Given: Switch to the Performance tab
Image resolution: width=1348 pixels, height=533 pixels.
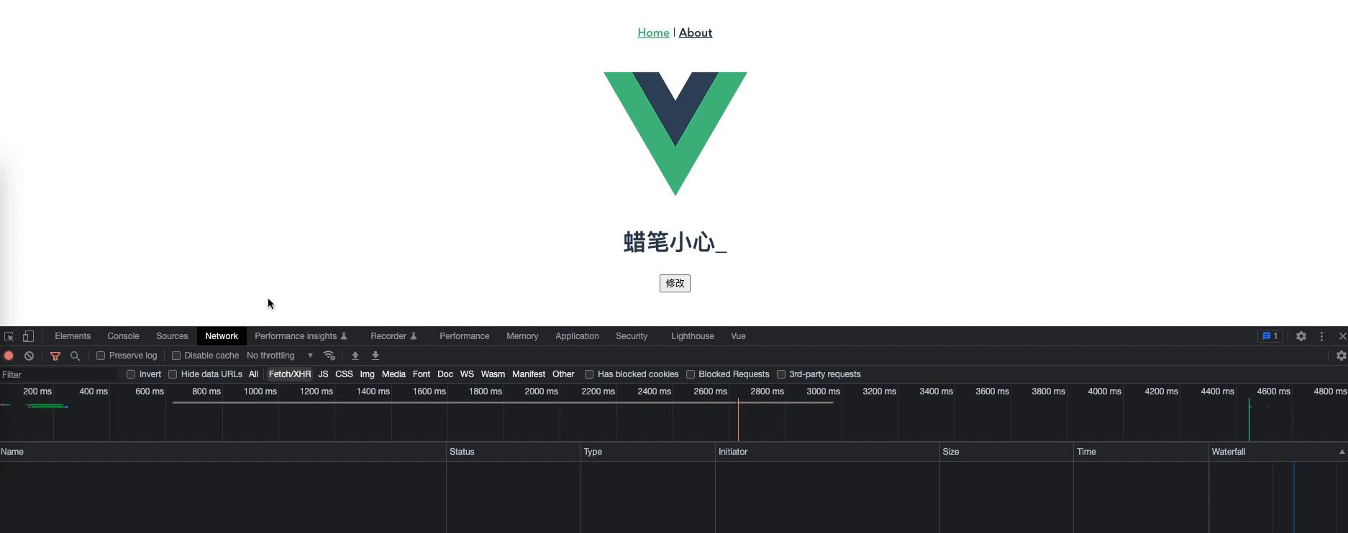Looking at the screenshot, I should click(x=464, y=336).
